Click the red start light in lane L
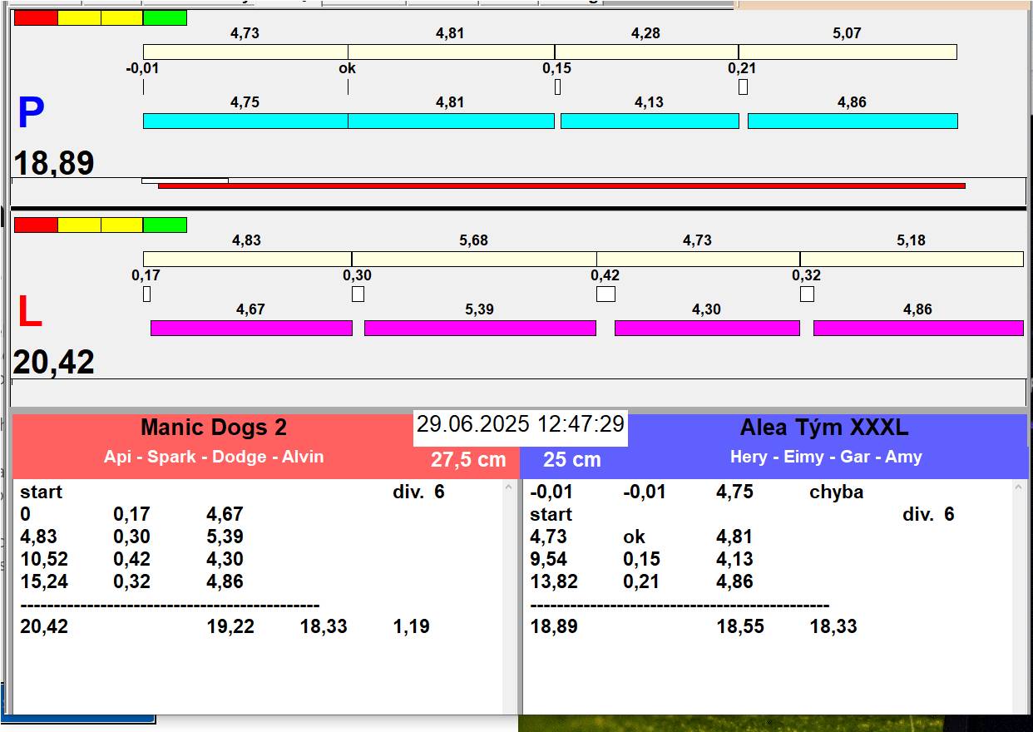 click(x=36, y=225)
